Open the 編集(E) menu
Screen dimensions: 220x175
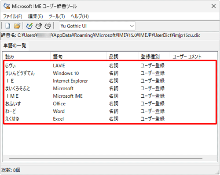(35, 16)
